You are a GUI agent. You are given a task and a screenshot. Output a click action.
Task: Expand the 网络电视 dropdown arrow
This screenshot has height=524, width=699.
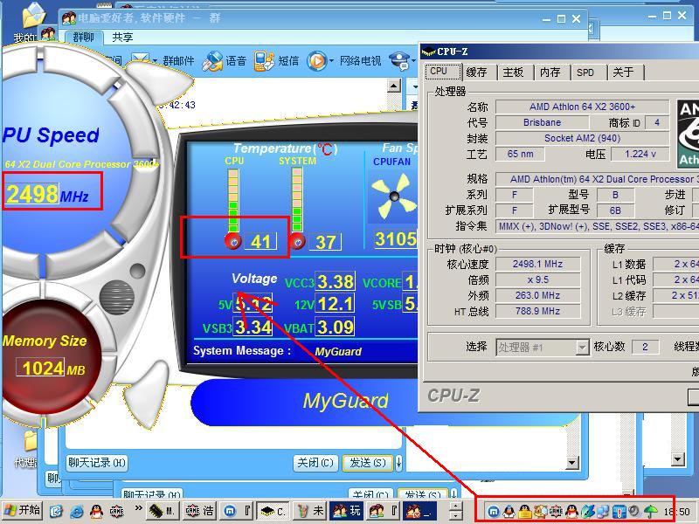coord(331,60)
